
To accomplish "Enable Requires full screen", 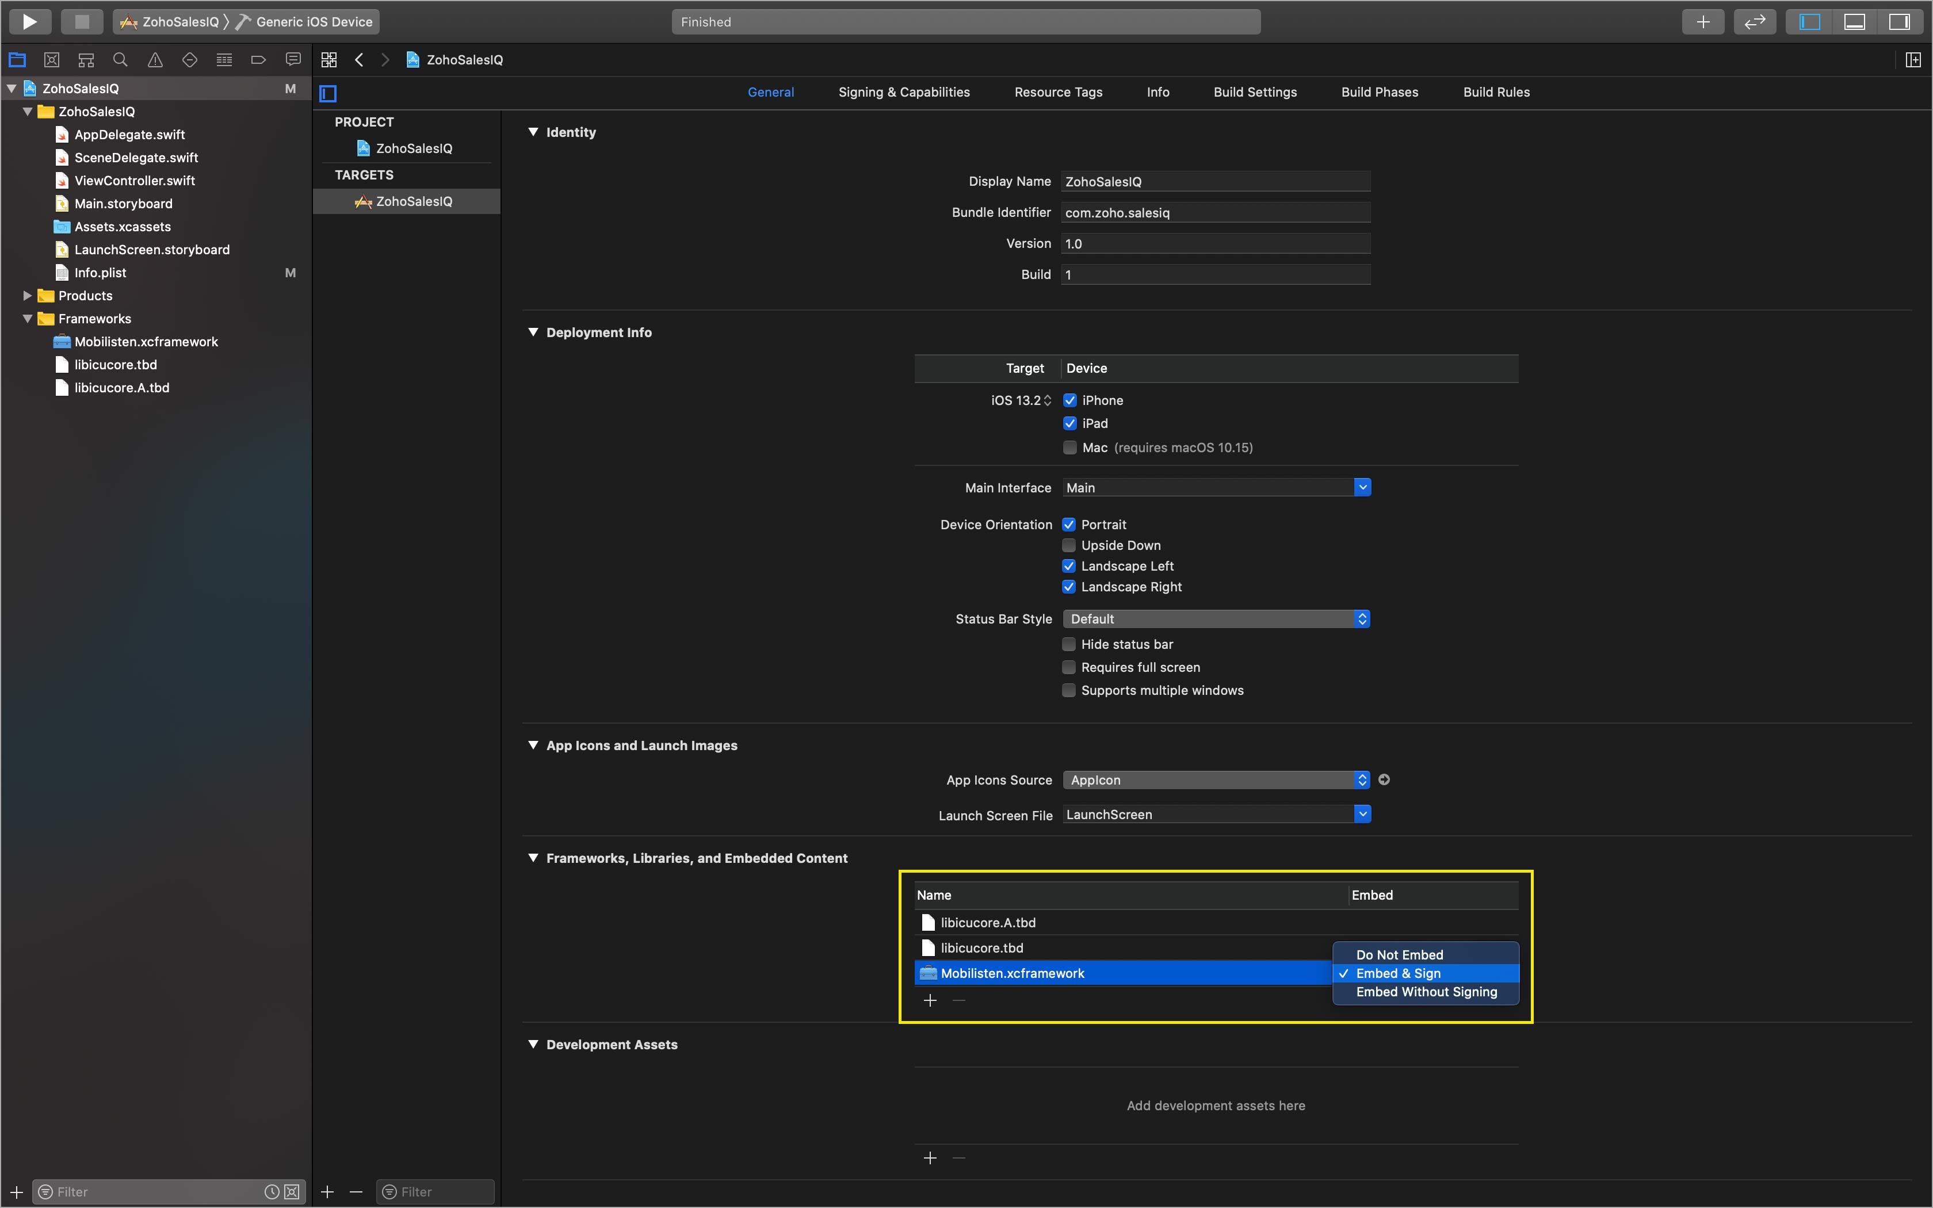I will [x=1069, y=667].
